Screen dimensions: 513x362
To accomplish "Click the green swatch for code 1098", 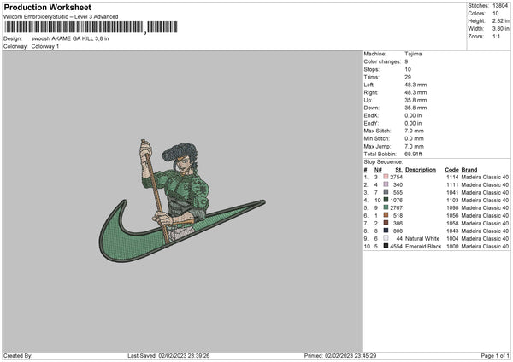I will point(386,207).
